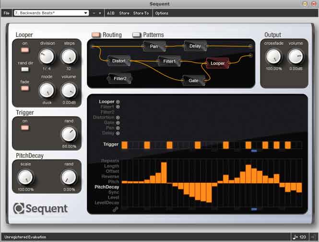Toggle the last active Trigger step
This screenshot has width=319, height=242.
[x=288, y=145]
